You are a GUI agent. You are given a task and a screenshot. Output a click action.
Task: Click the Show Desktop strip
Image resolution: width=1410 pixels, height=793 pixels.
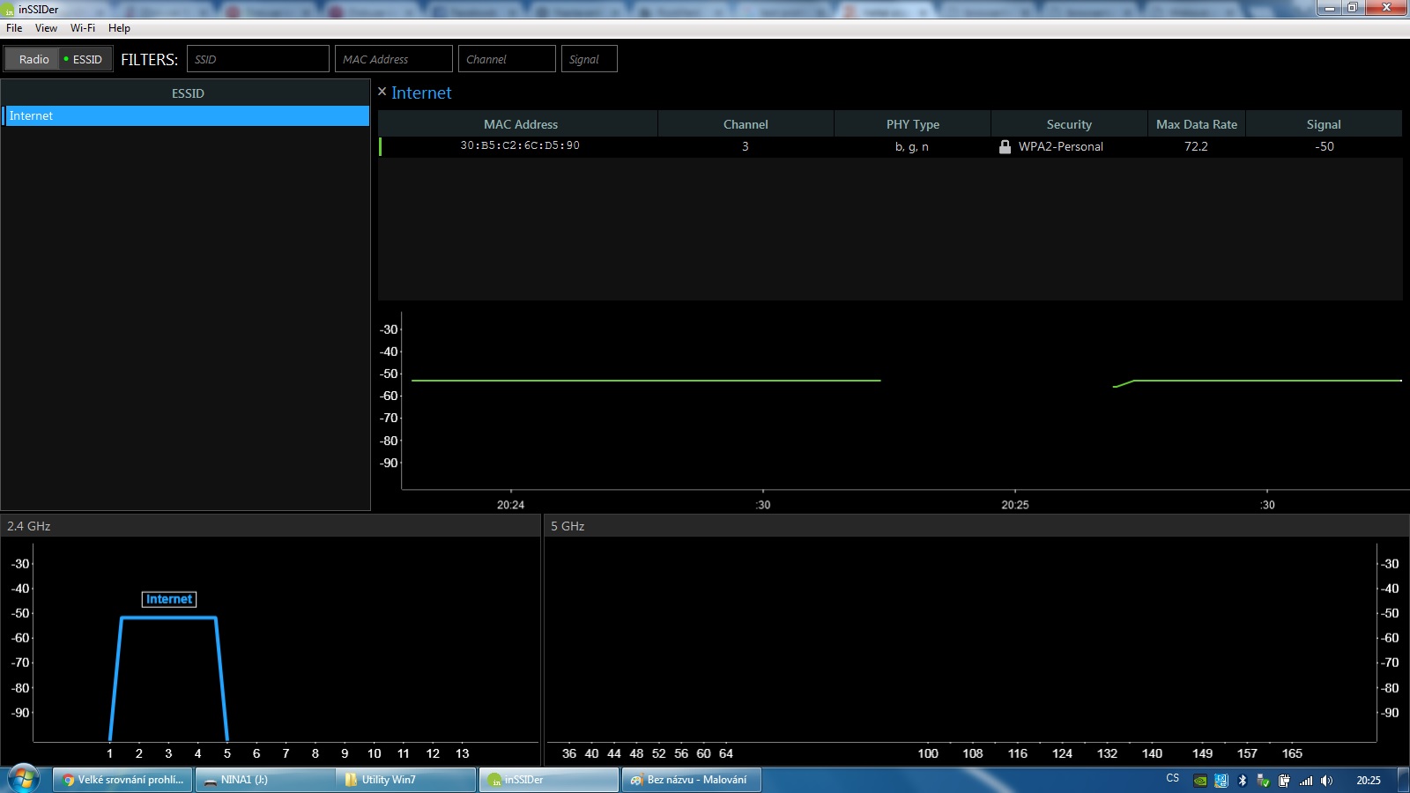pyautogui.click(x=1404, y=780)
